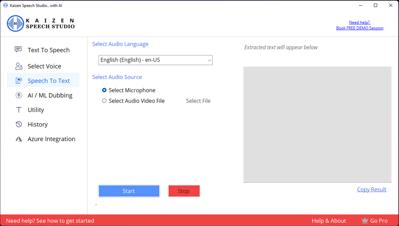Click the Utility T-shaped icon
The image size is (399, 226).
[18, 110]
